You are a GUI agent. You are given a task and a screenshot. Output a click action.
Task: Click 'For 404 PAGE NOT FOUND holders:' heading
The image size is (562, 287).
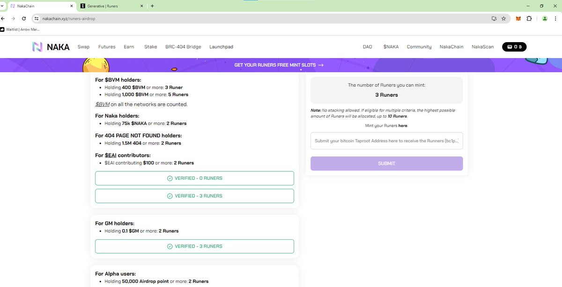pyautogui.click(x=138, y=135)
